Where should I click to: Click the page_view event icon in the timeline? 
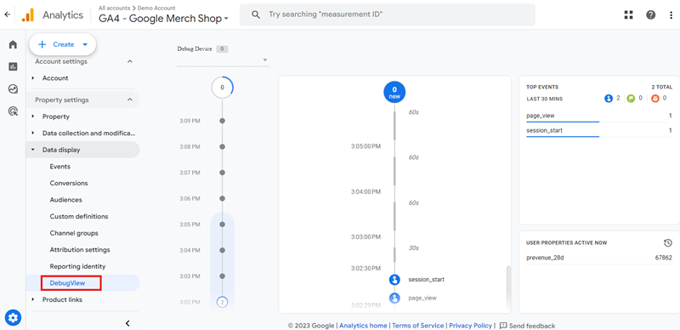pos(394,299)
